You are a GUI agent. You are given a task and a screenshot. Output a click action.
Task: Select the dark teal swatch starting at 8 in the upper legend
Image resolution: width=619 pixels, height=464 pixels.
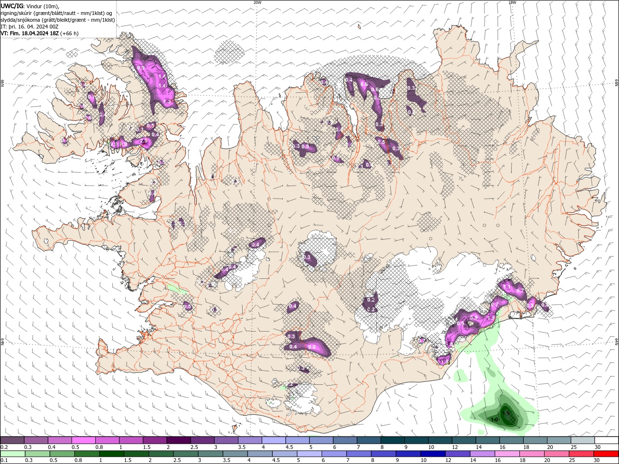pos(393,440)
